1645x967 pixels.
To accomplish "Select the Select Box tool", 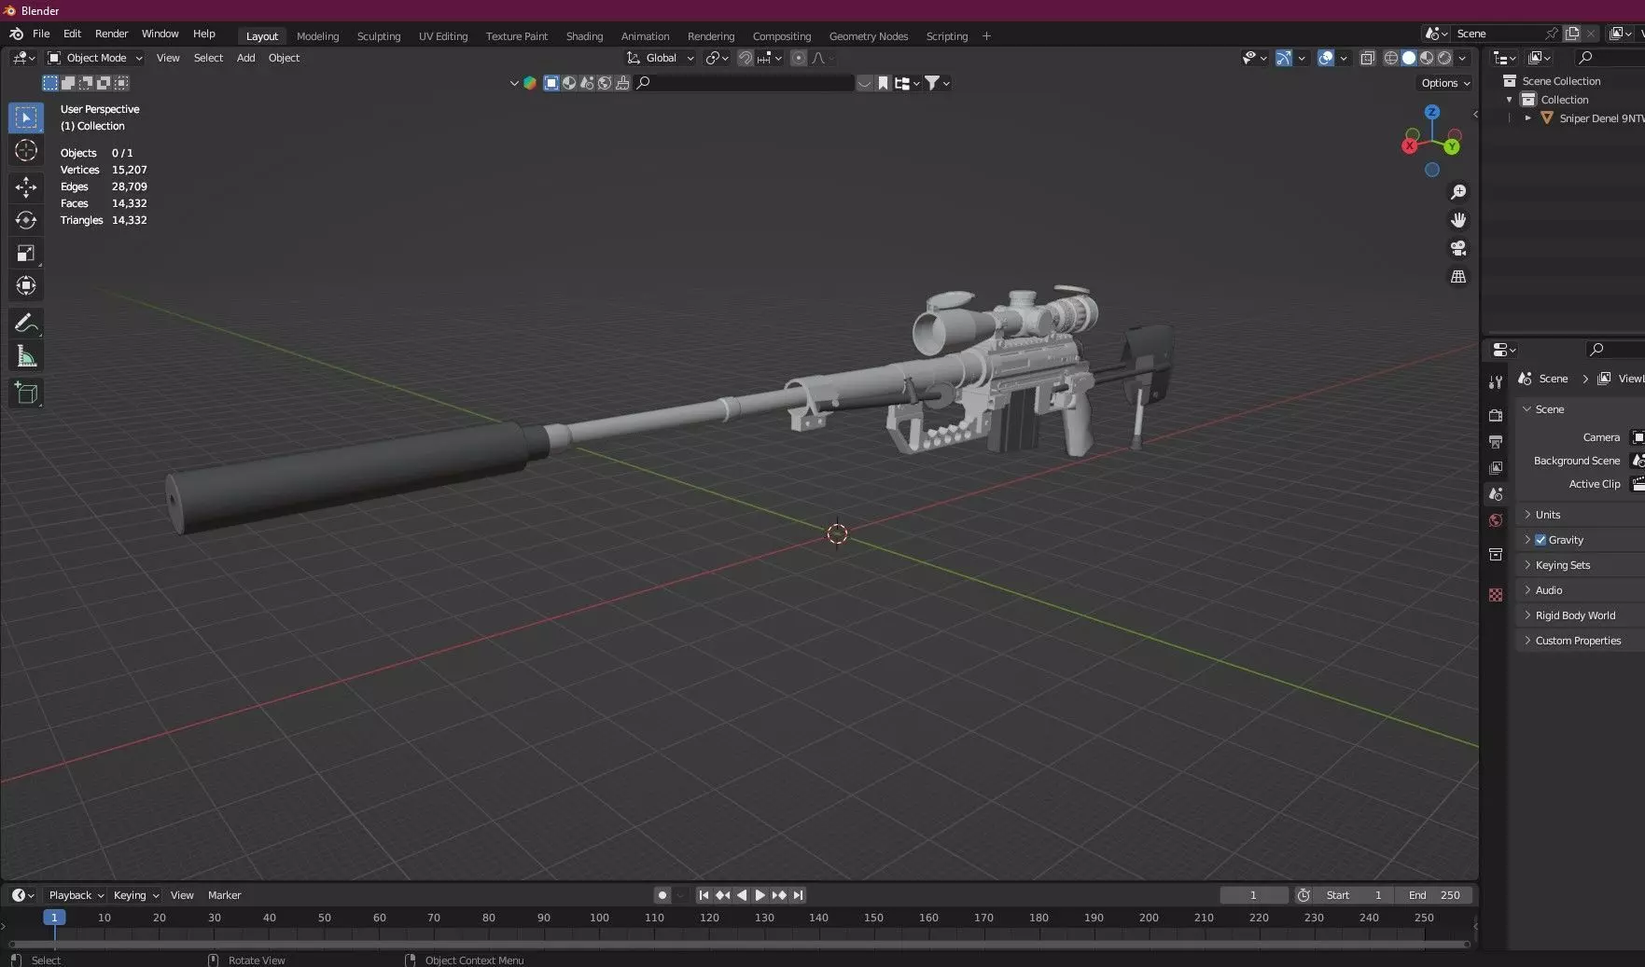I will pyautogui.click(x=26, y=118).
